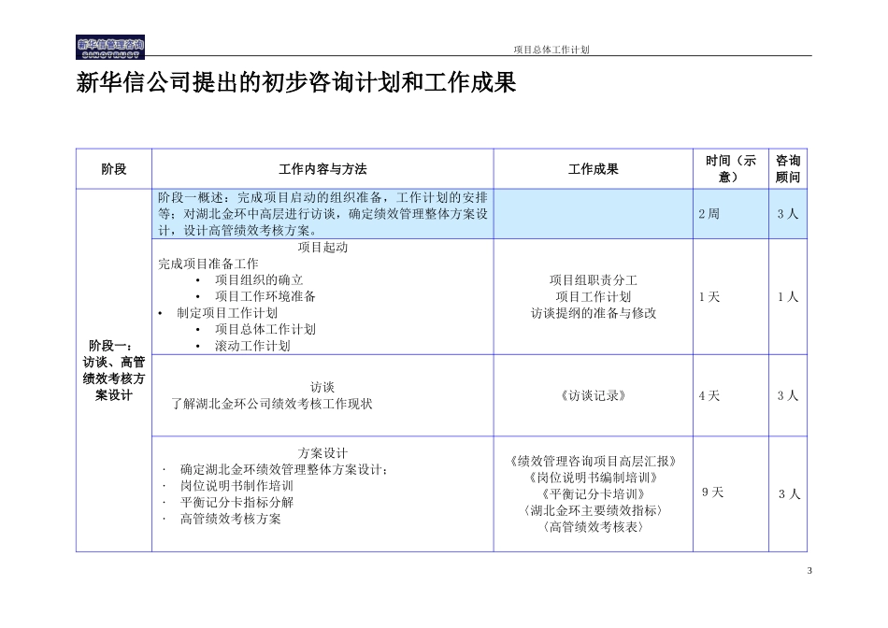Click the stage label 阶段一：访谈、高管绩效考核方案设计

pos(114,370)
